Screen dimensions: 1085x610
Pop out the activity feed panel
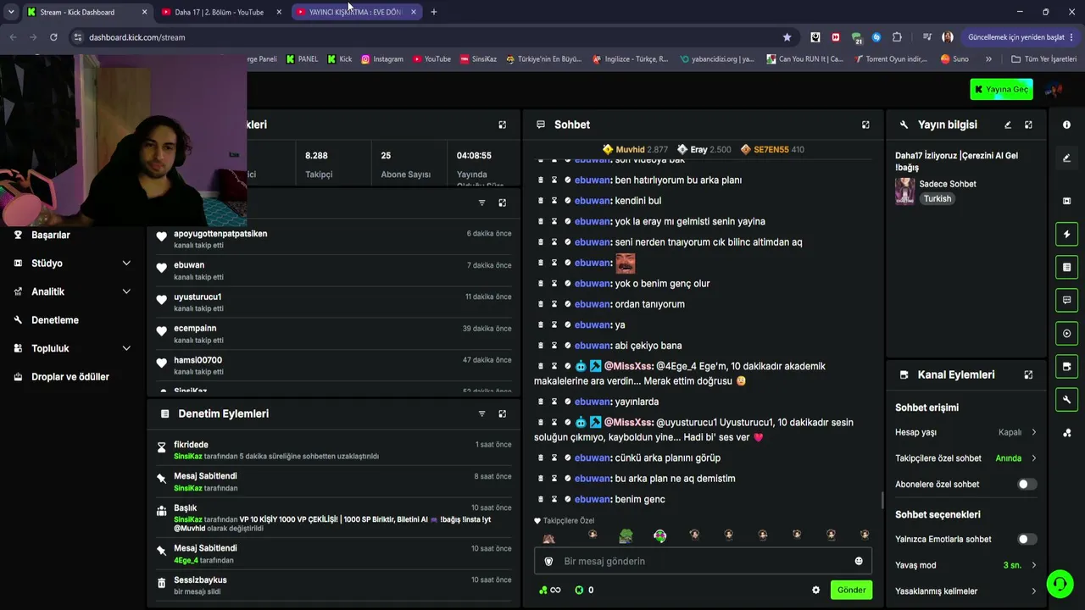[x=502, y=202]
